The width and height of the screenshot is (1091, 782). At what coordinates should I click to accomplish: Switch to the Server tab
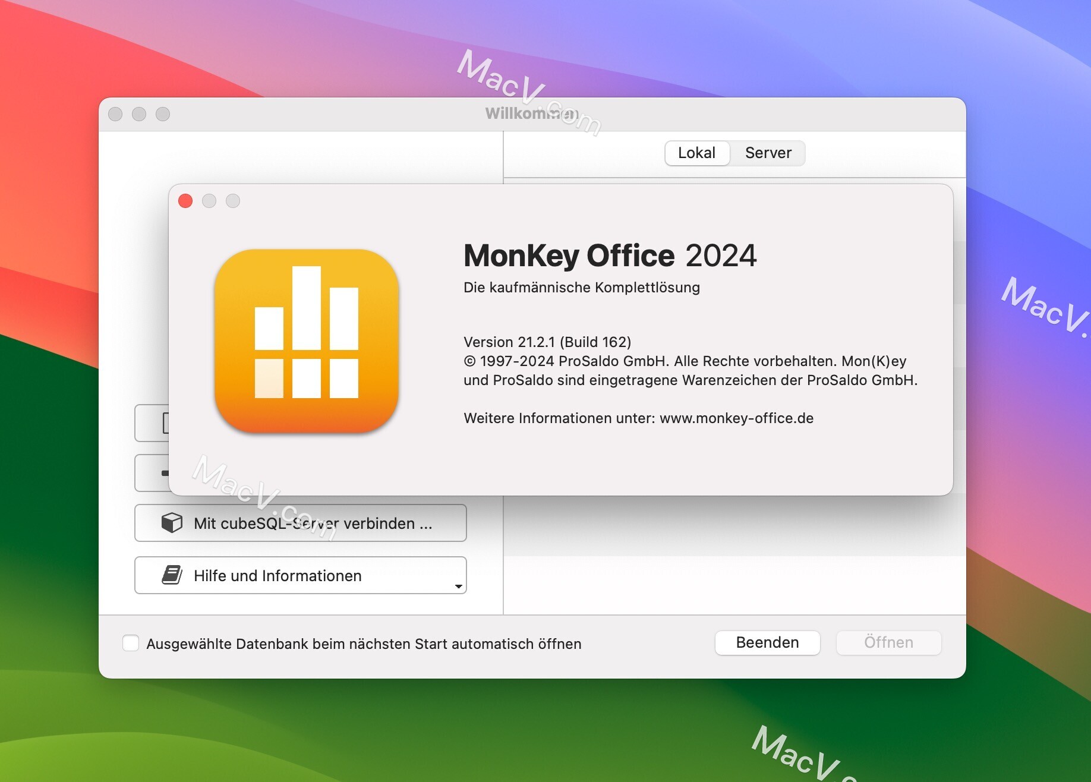point(768,153)
